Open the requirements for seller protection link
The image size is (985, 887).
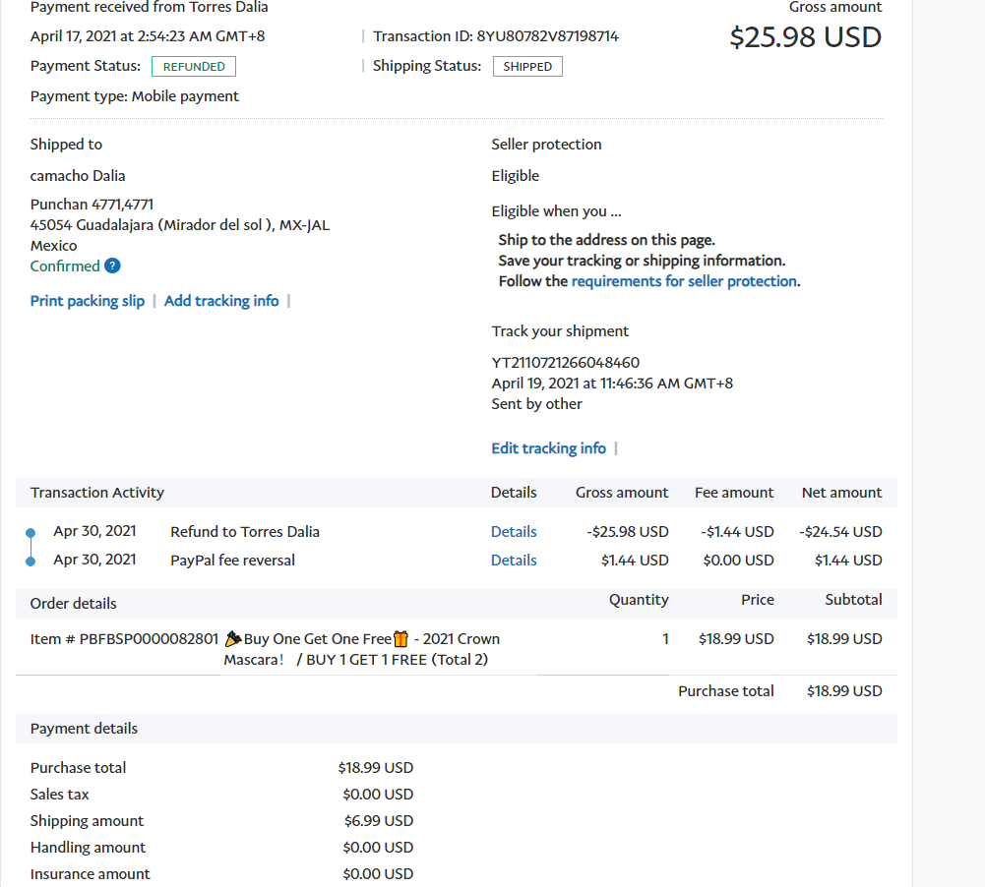tap(684, 281)
